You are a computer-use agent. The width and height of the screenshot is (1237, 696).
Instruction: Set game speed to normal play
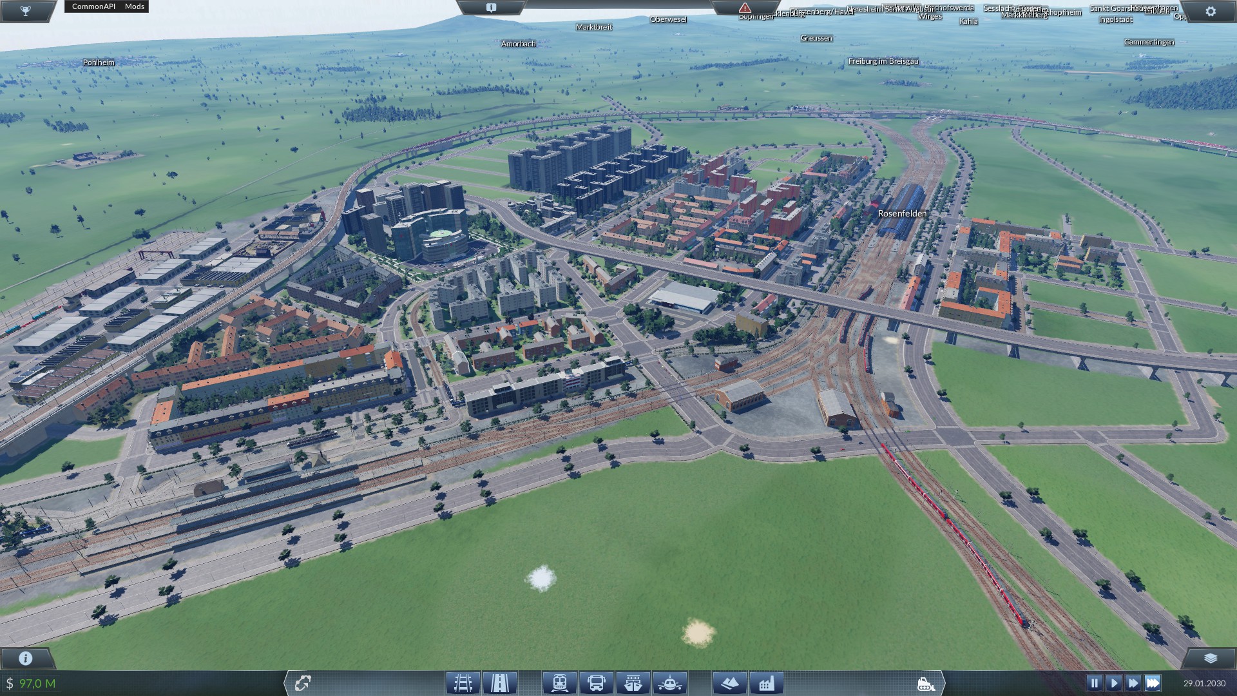click(1113, 682)
